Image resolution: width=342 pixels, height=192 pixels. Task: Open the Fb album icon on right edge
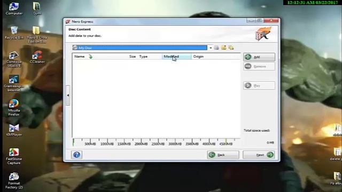pos(337,179)
